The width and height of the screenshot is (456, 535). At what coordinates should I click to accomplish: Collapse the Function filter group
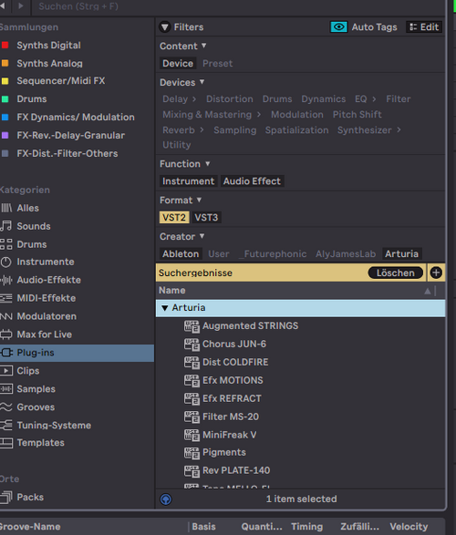point(207,164)
